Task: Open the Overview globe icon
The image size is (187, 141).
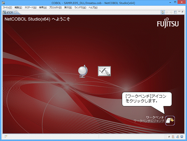Action: [83, 71]
